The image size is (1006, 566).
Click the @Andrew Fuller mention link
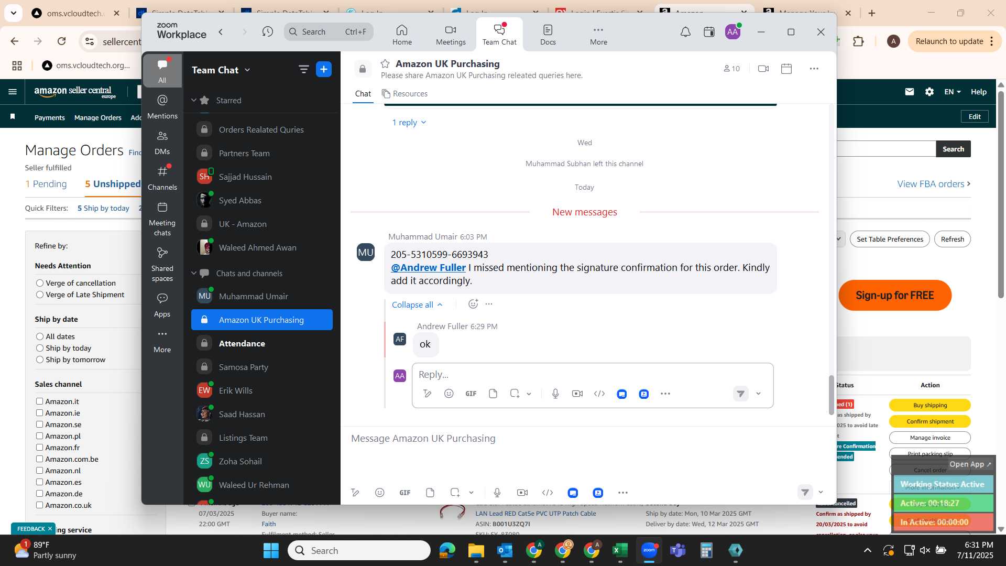428,267
